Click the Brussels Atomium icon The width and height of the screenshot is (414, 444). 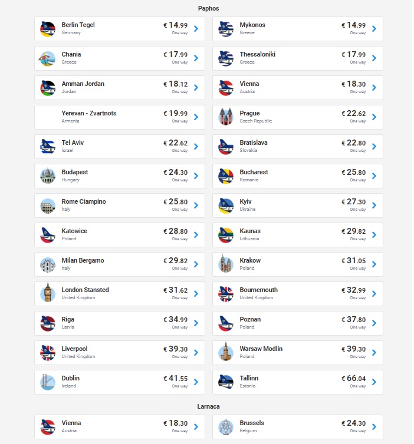(x=226, y=426)
